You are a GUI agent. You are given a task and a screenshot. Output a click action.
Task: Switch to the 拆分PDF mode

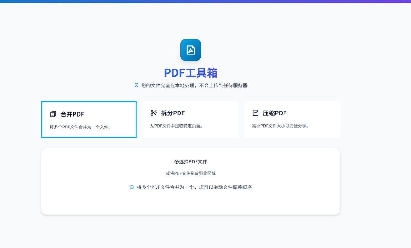tap(190, 119)
